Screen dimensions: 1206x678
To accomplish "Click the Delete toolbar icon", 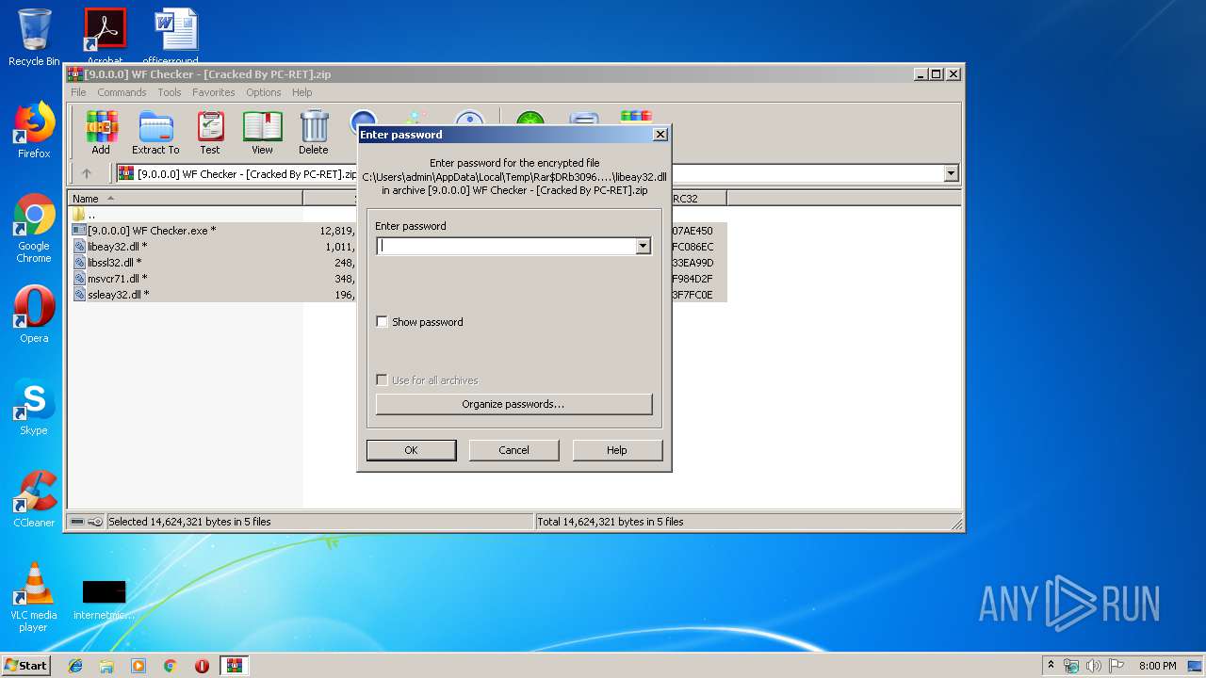I will [x=314, y=133].
